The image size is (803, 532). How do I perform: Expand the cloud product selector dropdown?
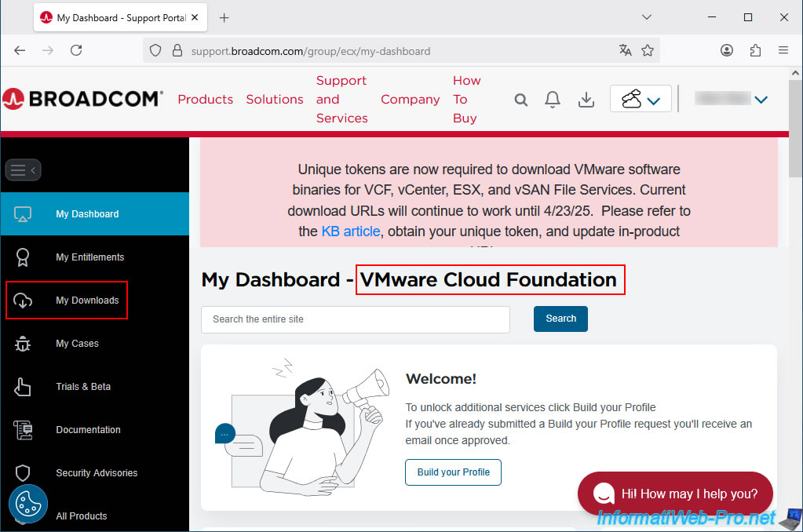pos(641,99)
